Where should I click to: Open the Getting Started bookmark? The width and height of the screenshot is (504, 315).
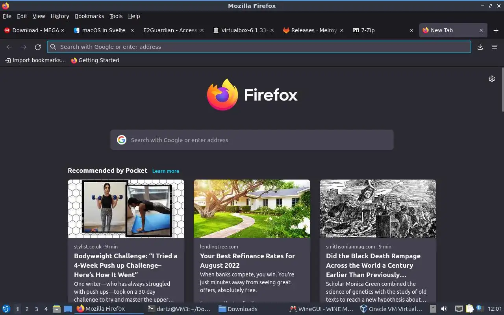tap(95, 60)
